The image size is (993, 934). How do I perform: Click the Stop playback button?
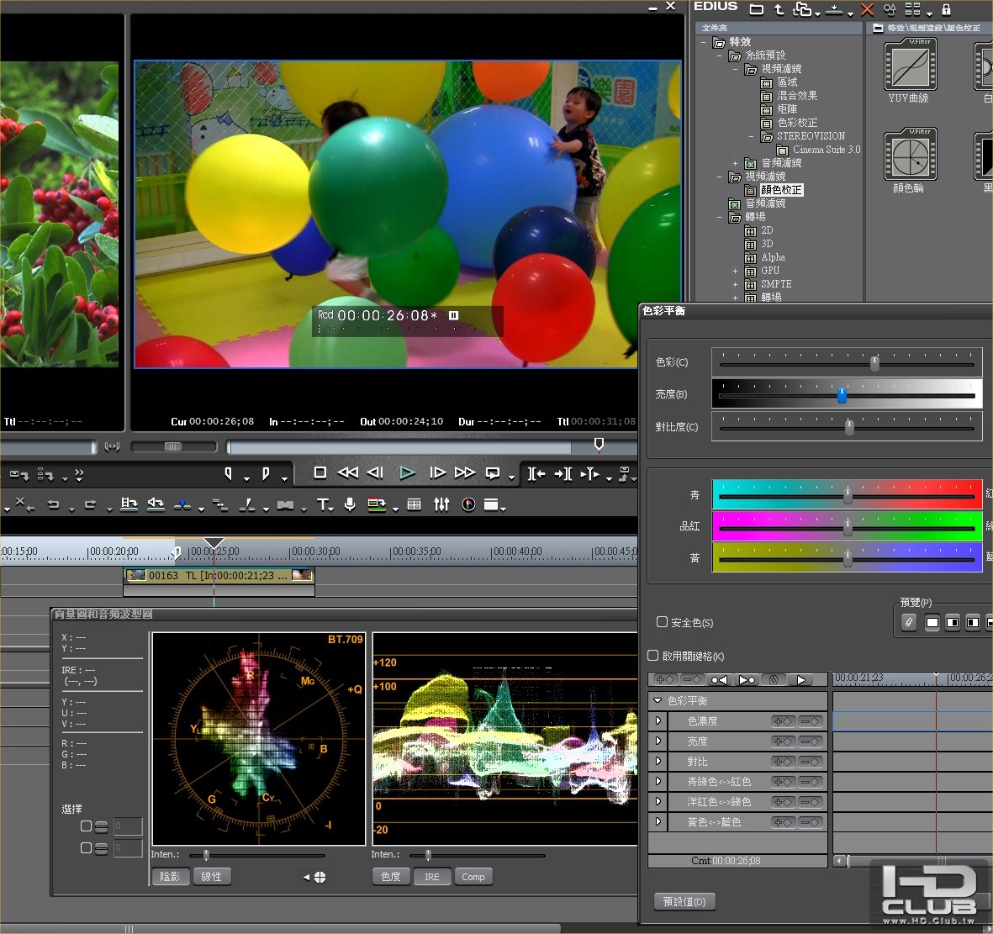point(320,472)
